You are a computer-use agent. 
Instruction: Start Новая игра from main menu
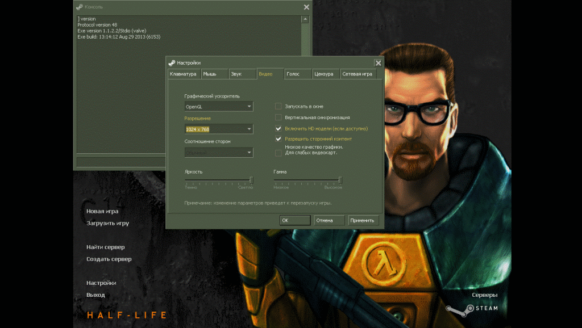(x=102, y=211)
